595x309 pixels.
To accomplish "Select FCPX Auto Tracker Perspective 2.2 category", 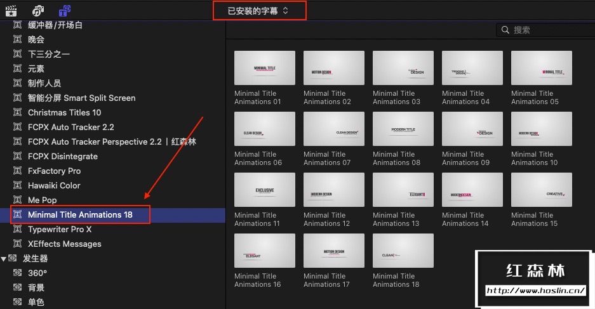I will pyautogui.click(x=112, y=141).
